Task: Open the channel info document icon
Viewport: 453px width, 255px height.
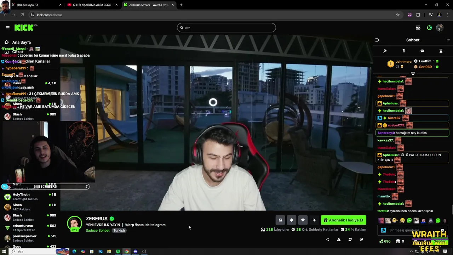Action: (280, 220)
